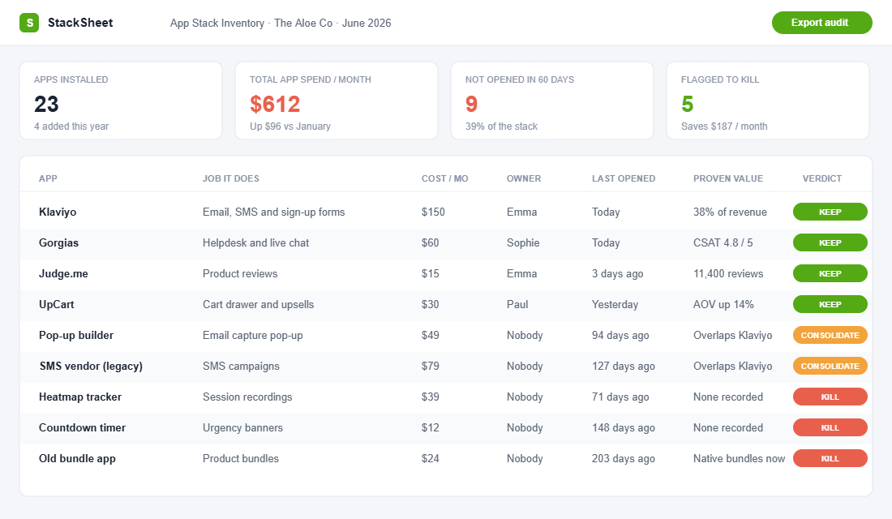Open the Not Opened in 60 Days card

click(x=551, y=101)
